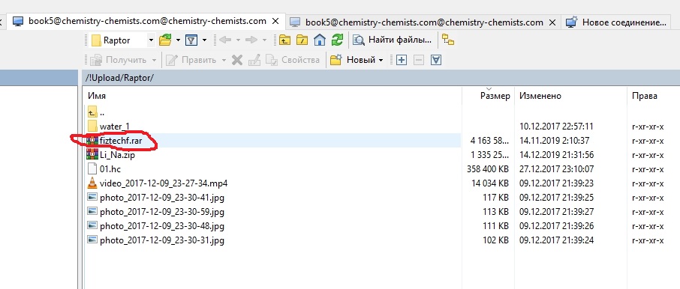
Task: Close the first book5 session tab
Action: pyautogui.click(x=275, y=21)
